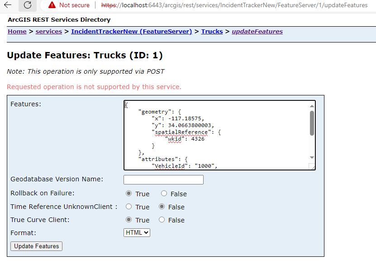Reload the page with the refresh icon
This screenshot has width=376, height=274.
(27, 5)
